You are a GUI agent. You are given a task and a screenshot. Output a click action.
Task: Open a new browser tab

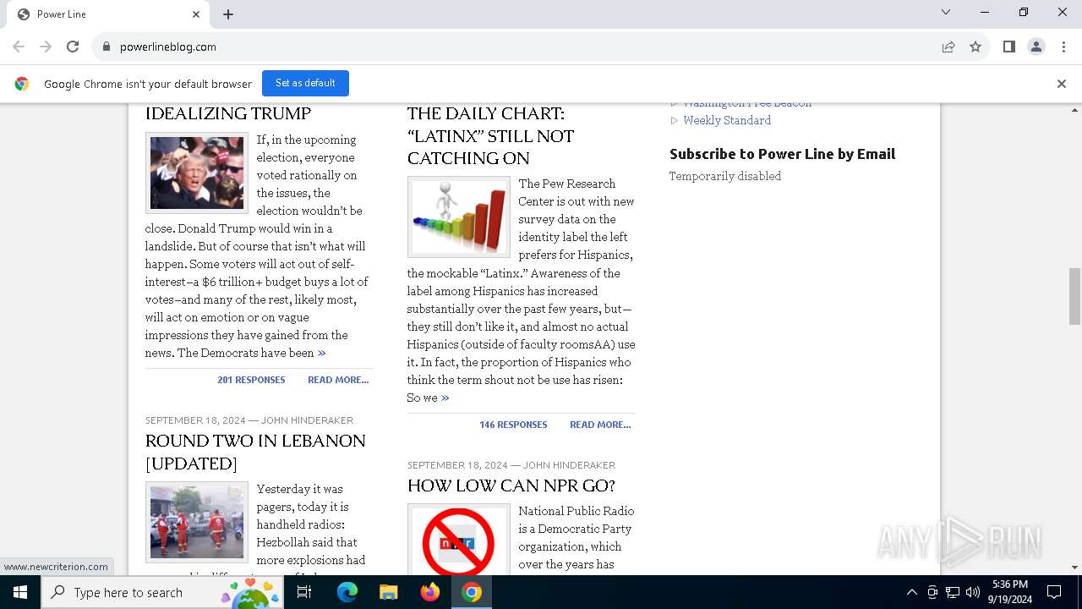click(228, 14)
